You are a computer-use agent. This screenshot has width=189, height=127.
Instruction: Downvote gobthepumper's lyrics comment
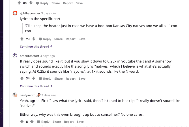[x=34, y=39]
